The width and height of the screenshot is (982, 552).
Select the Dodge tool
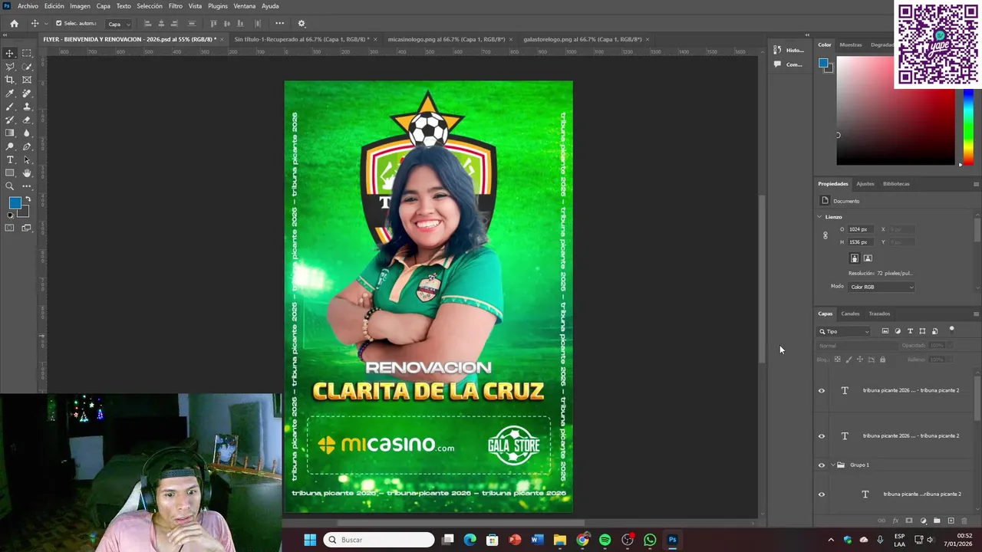(x=10, y=146)
